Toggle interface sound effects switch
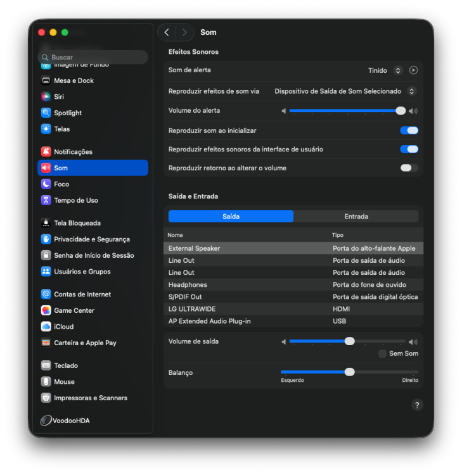This screenshot has height=475, width=462. tap(409, 149)
